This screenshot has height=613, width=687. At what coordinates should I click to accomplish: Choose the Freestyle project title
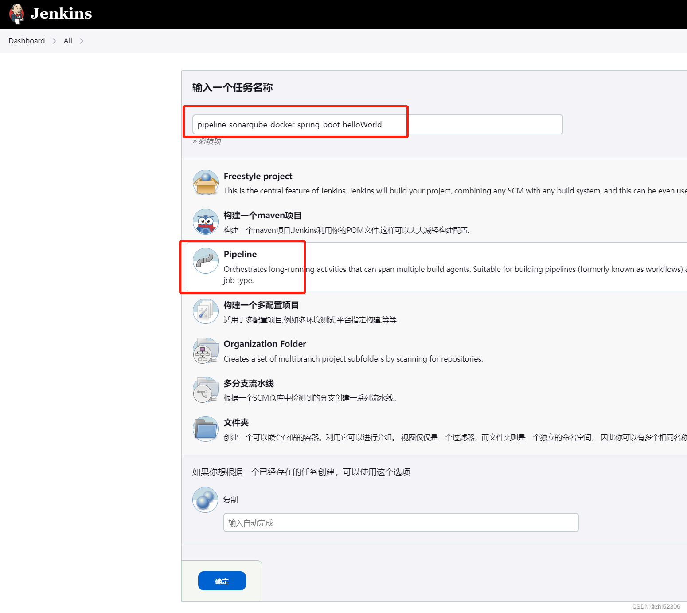(258, 176)
